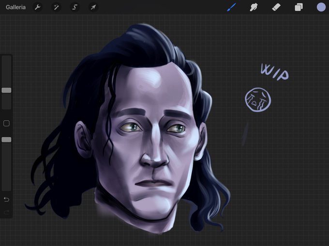Select the Brush paint tool
The width and height of the screenshot is (329, 246).
tap(231, 7)
